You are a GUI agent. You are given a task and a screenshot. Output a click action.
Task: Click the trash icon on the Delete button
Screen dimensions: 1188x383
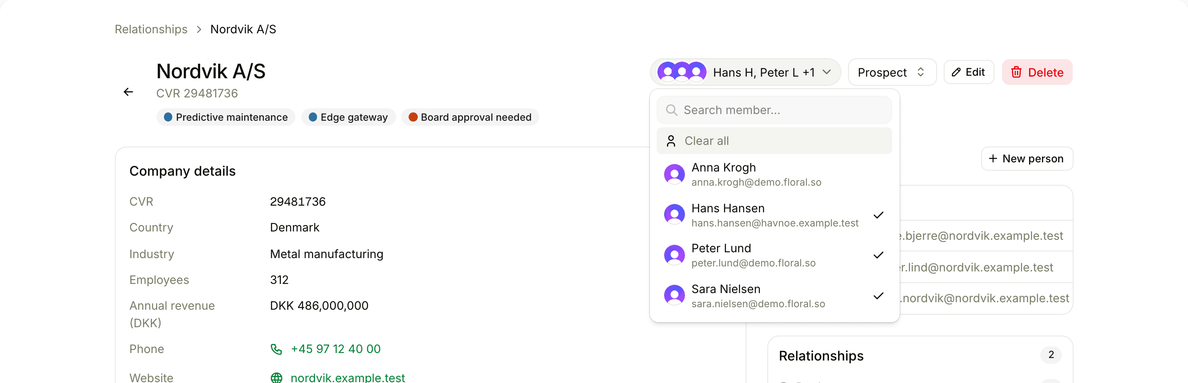click(1016, 72)
